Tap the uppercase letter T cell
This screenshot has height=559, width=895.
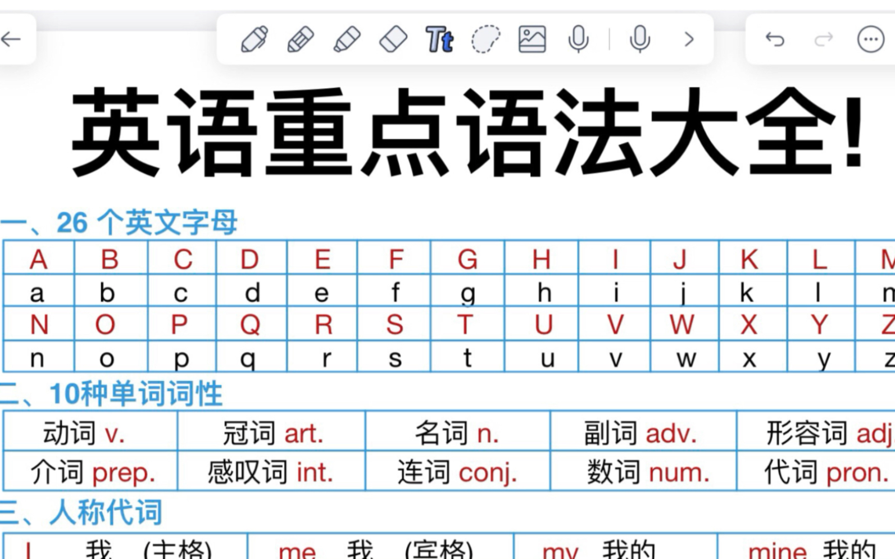tap(467, 324)
